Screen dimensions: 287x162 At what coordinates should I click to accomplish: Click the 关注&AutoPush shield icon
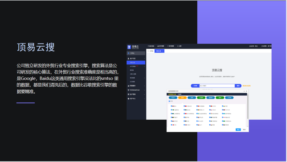tap(128, 90)
